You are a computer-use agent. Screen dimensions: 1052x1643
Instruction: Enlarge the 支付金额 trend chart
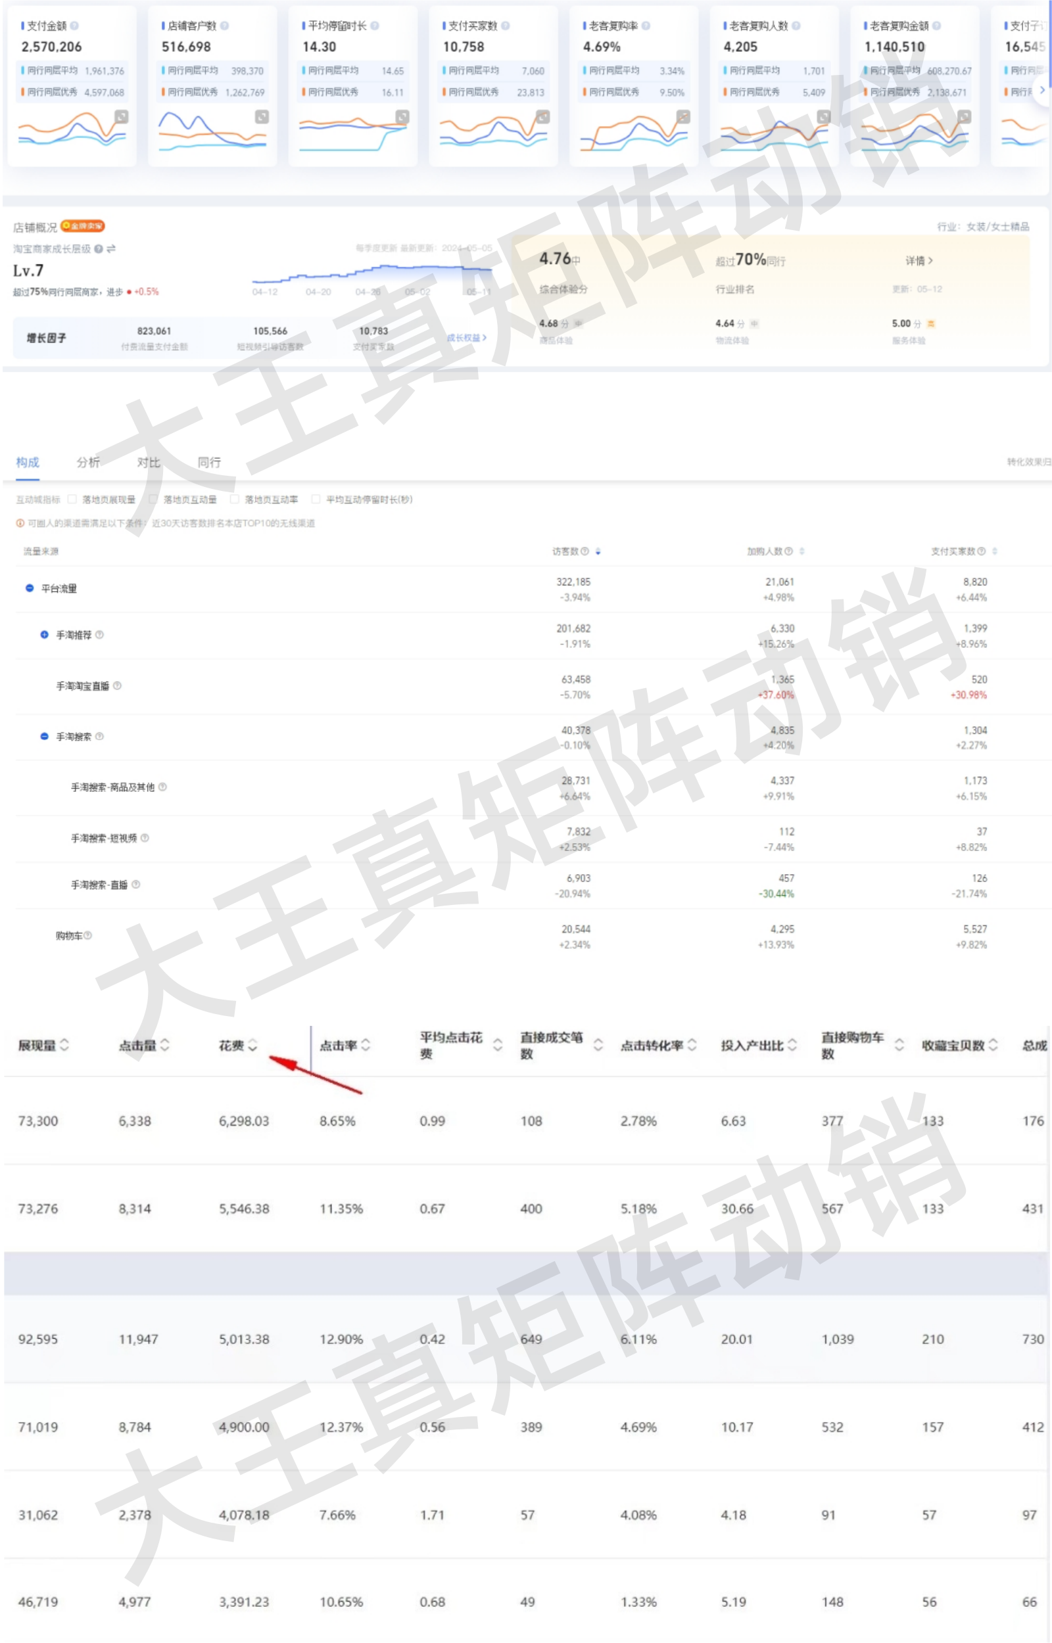click(121, 117)
